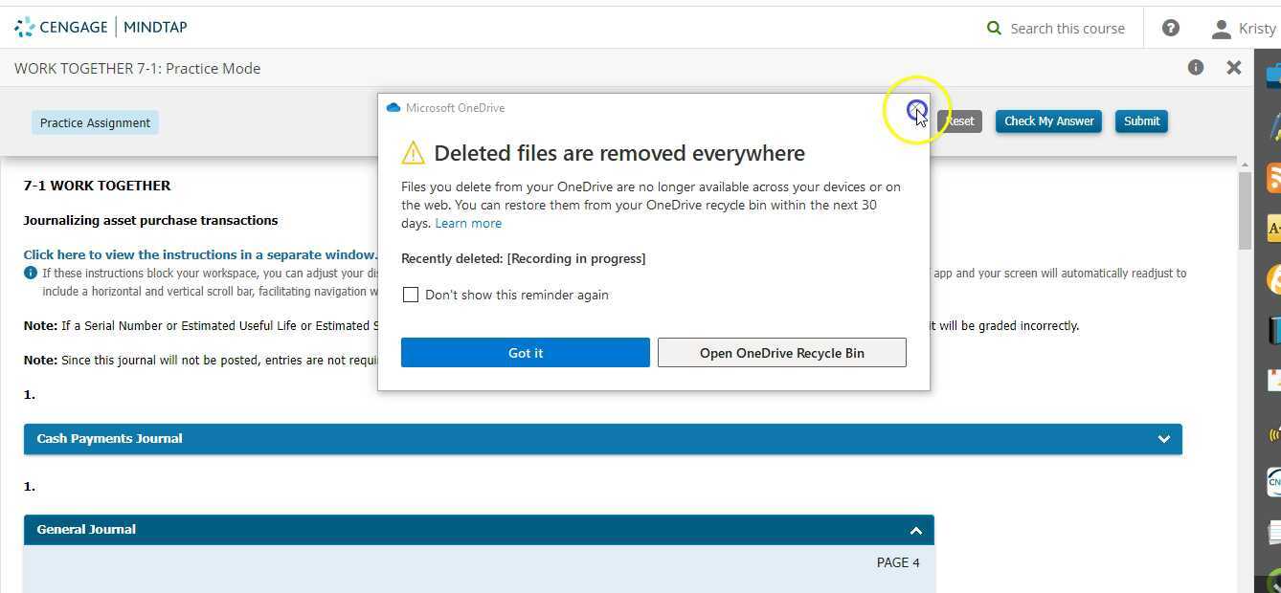Open the briefcase icon in sidebar
Image resolution: width=1281 pixels, height=593 pixels.
click(1273, 75)
